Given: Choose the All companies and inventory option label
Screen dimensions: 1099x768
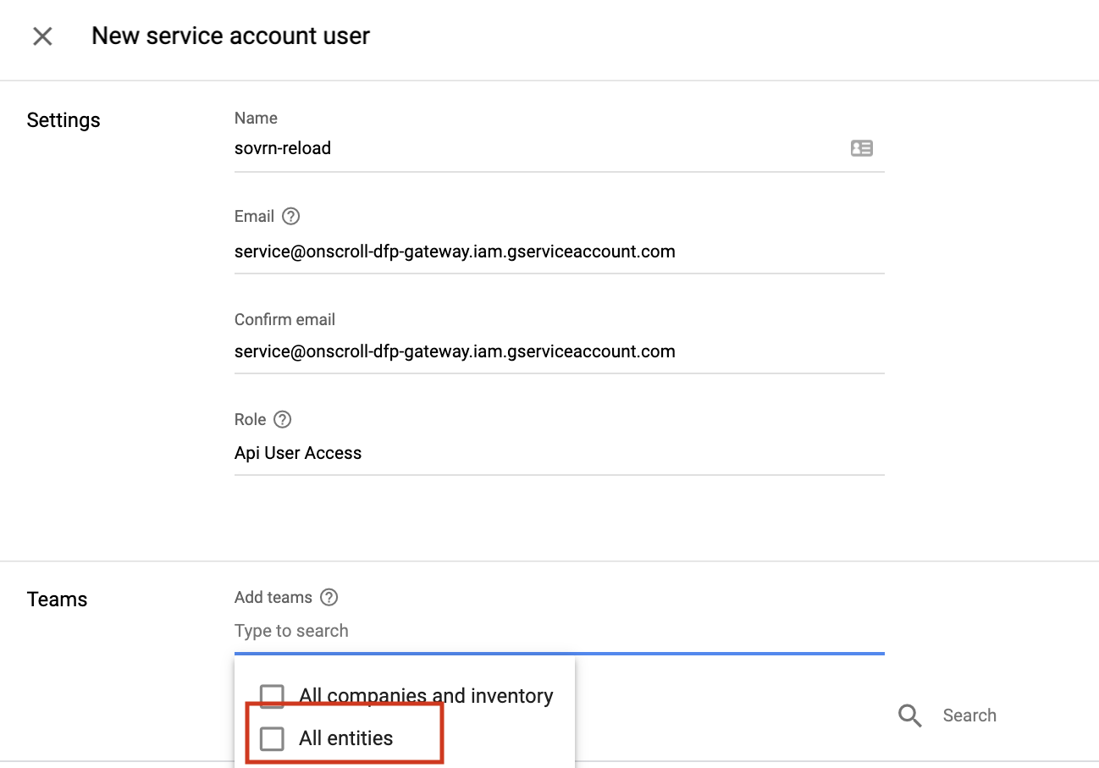Looking at the screenshot, I should [x=426, y=696].
